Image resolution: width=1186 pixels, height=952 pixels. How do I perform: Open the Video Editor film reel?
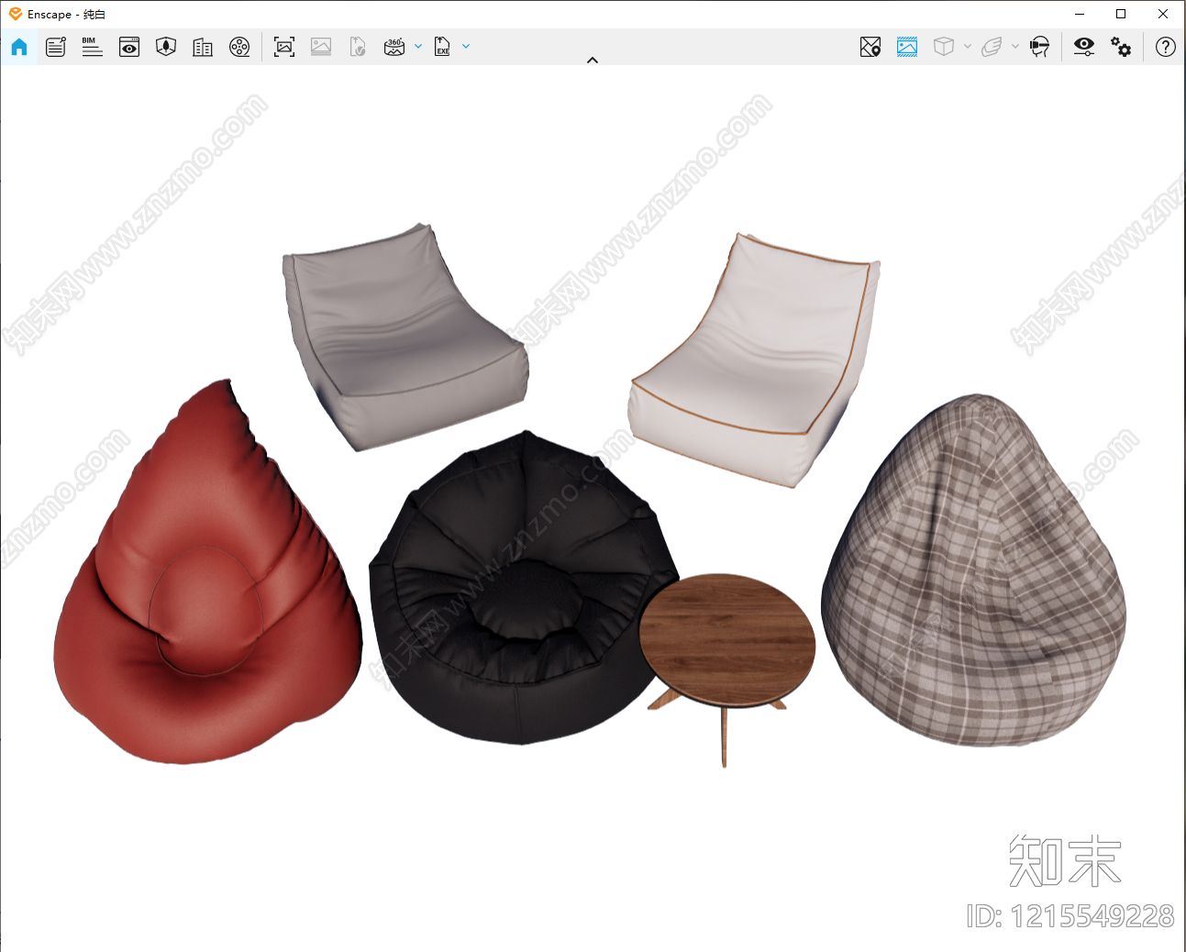click(239, 47)
